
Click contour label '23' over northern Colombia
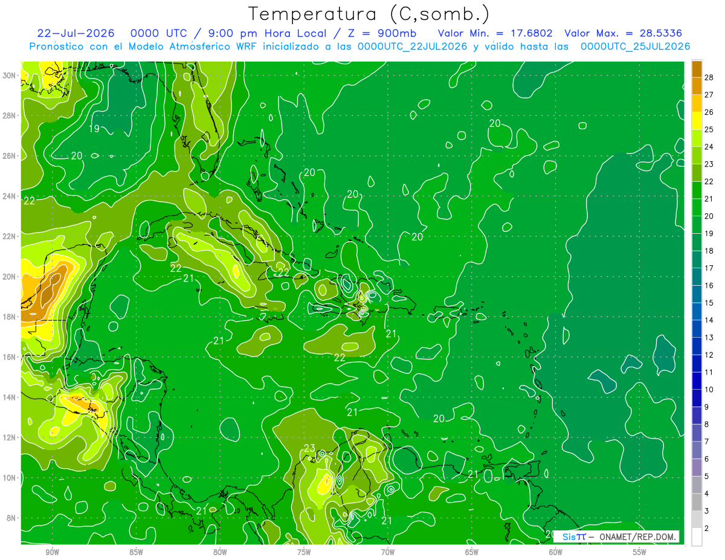point(309,448)
